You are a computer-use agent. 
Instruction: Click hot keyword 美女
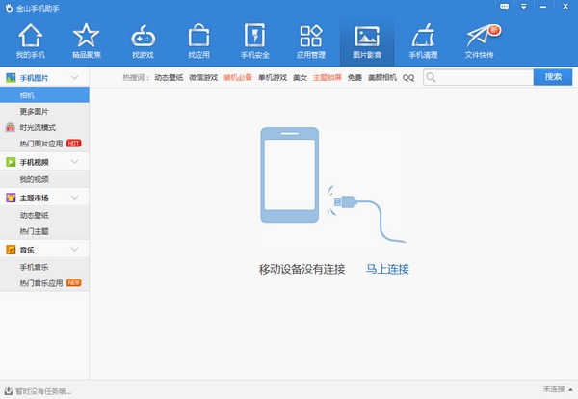[300, 77]
